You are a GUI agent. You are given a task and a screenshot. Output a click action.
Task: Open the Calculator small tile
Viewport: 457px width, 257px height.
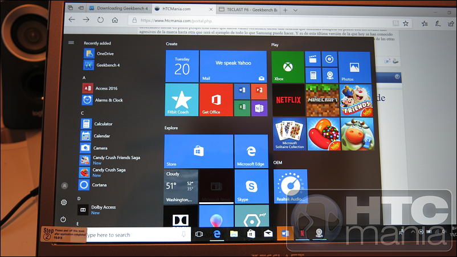pos(313,75)
